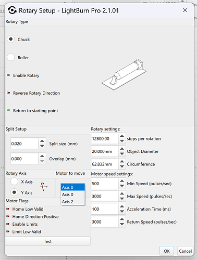Screen dimensions: 197x260
Task: Increase steps per rotation value
Action: tap(122, 136)
